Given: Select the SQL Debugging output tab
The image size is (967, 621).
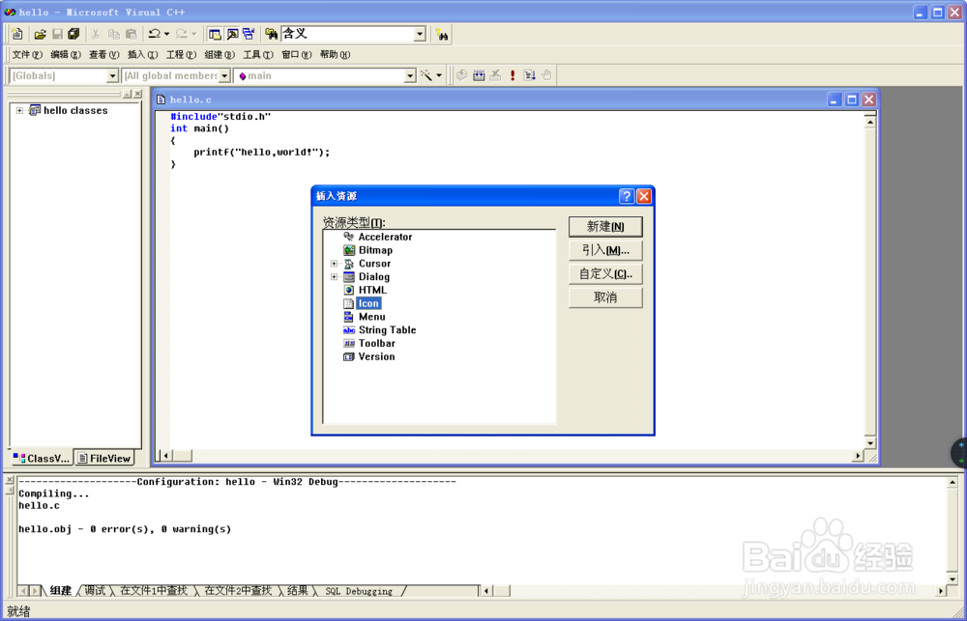Looking at the screenshot, I should click(359, 591).
